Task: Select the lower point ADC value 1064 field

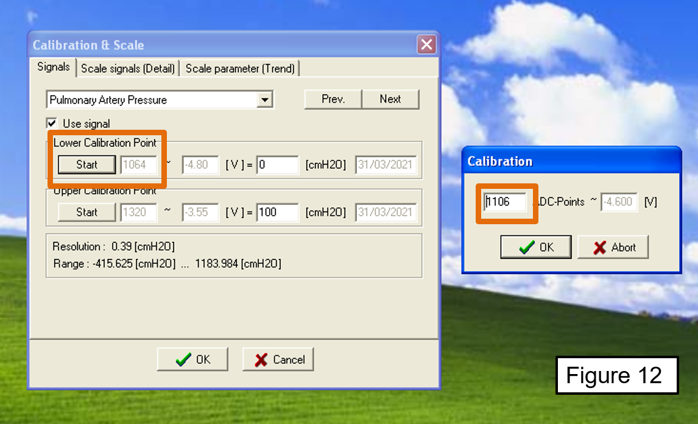Action: (139, 165)
